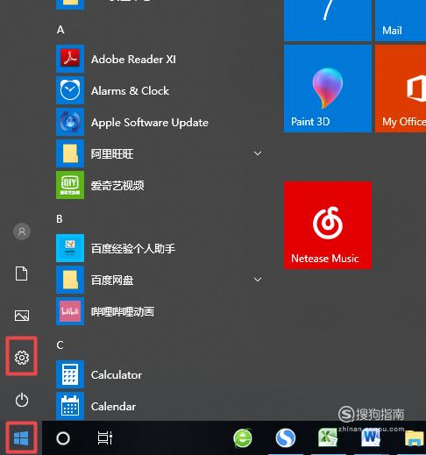The image size is (426, 455).
Task: Open Word from the taskbar
Action: click(x=371, y=438)
